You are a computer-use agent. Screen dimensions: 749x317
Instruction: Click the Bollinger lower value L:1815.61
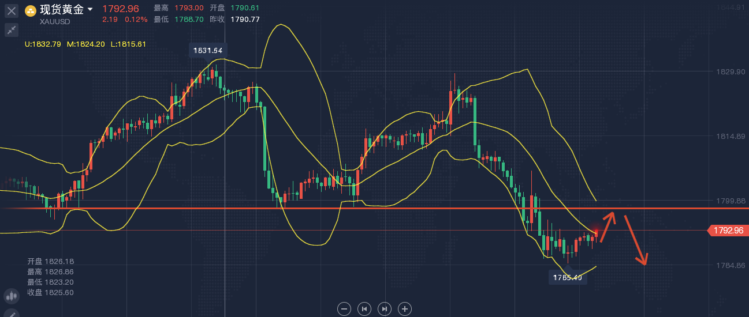(128, 44)
